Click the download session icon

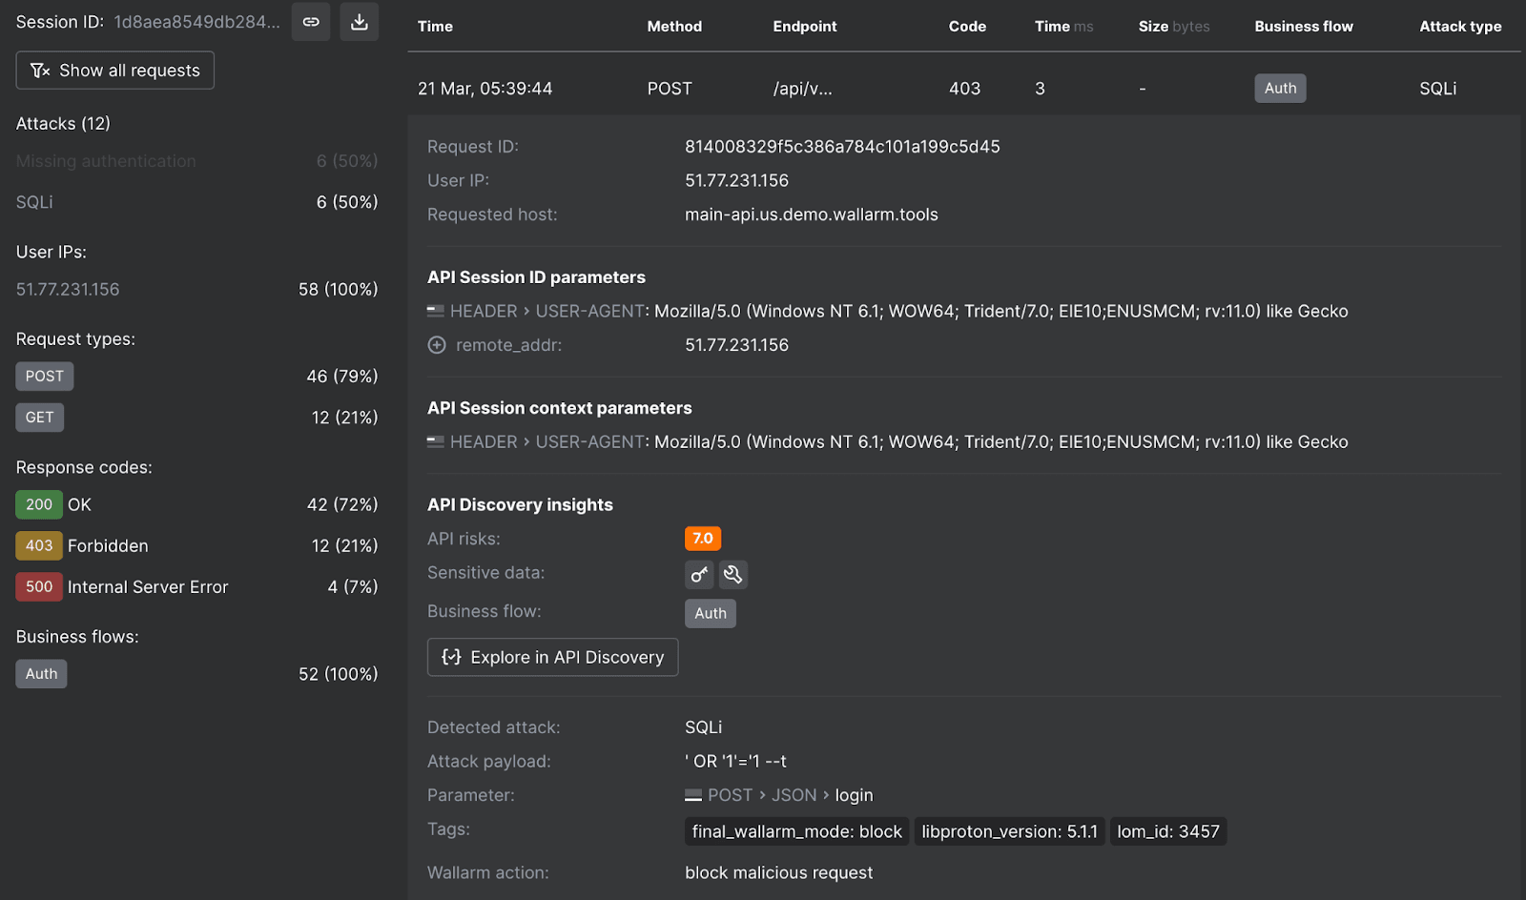[x=360, y=22]
